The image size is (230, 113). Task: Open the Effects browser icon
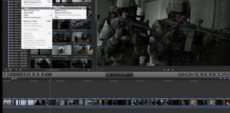(x=194, y=74)
